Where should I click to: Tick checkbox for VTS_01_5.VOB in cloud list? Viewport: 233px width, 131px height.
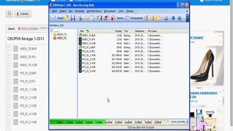click(9, 122)
